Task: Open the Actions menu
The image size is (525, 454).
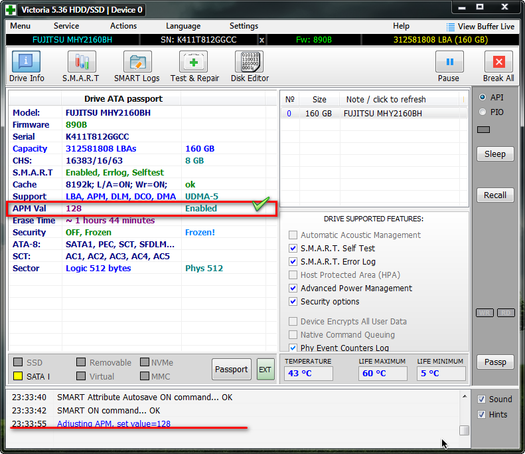Action: coord(123,26)
